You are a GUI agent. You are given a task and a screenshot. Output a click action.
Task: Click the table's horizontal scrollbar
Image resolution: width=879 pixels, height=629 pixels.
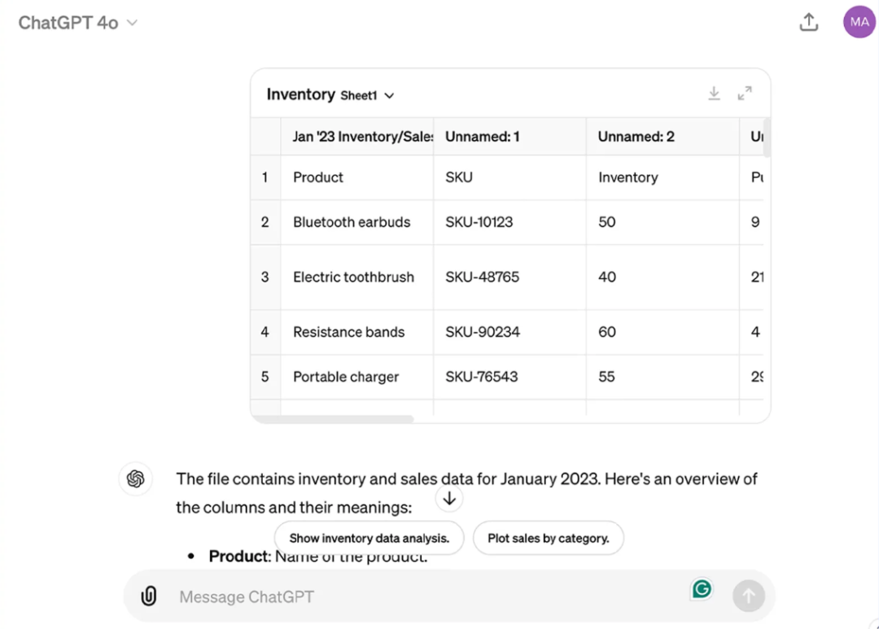[x=334, y=419]
